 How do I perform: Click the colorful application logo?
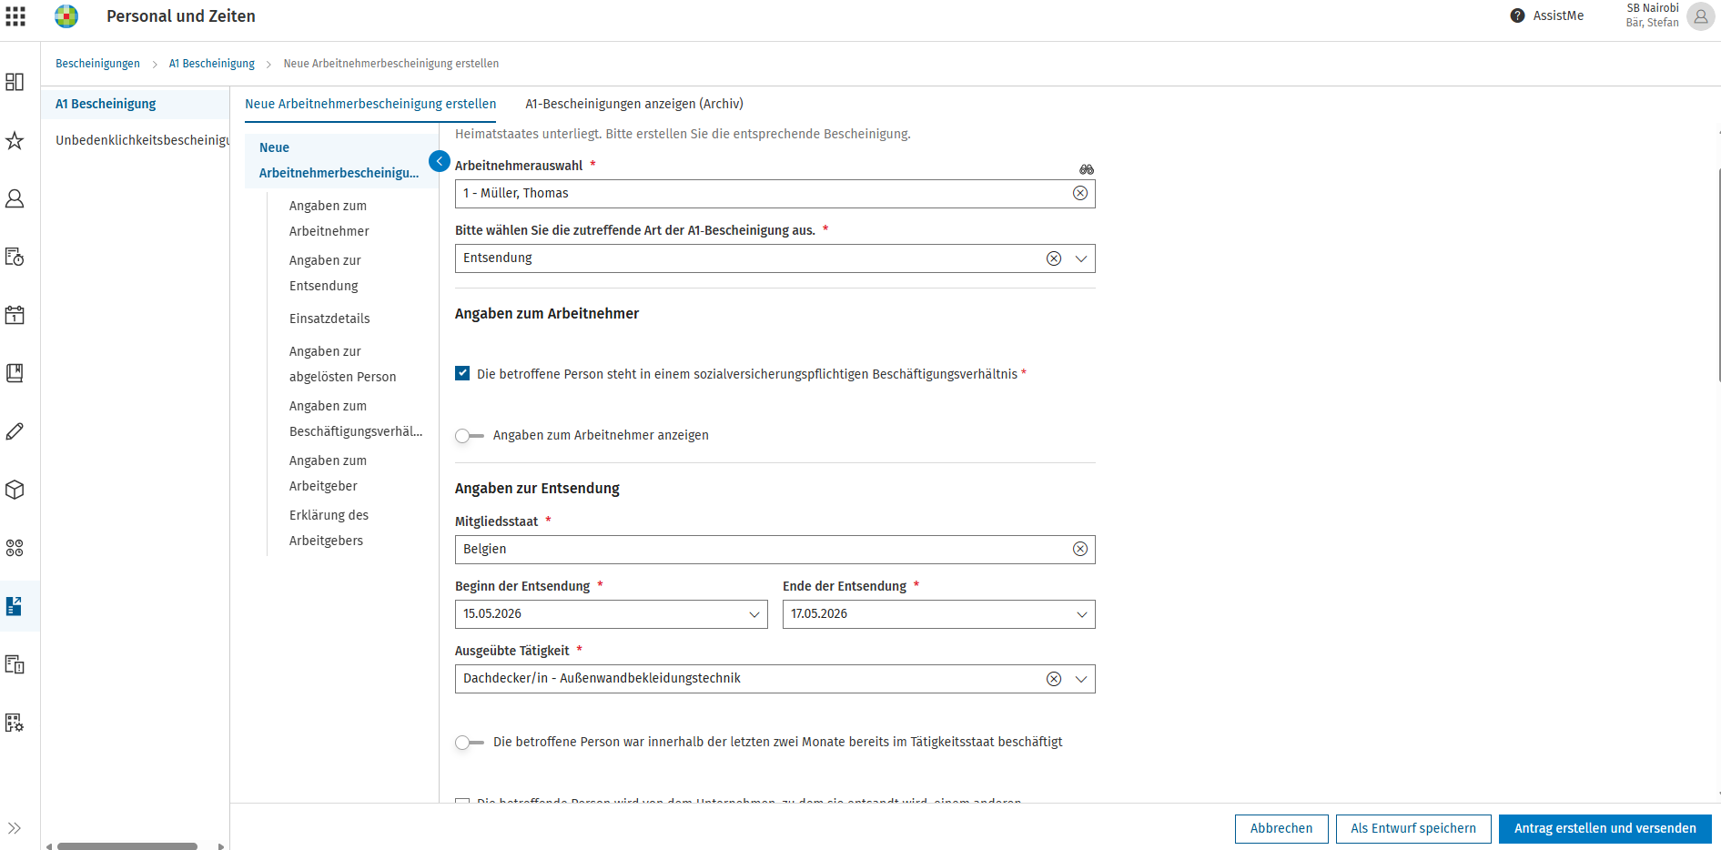pos(66,16)
